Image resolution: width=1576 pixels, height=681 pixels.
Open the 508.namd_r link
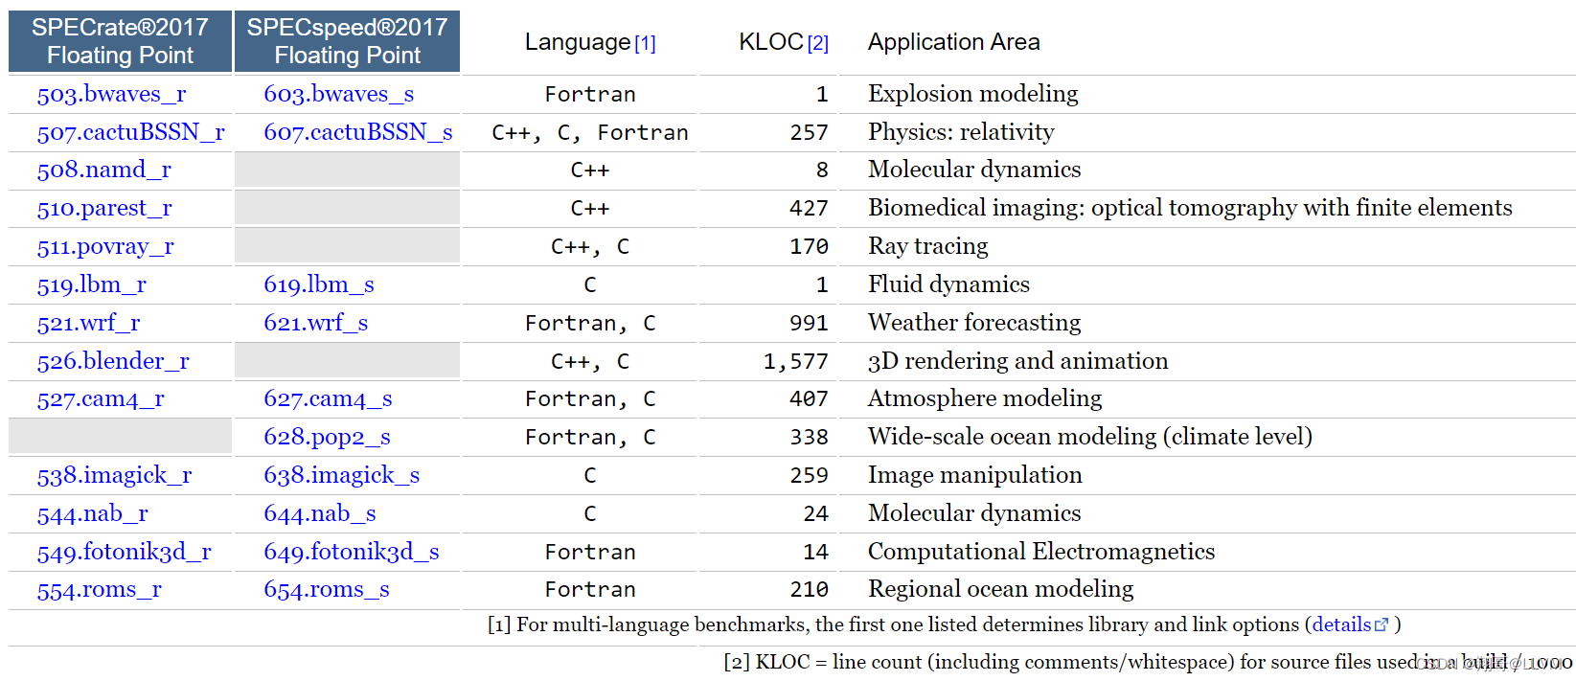[103, 170]
